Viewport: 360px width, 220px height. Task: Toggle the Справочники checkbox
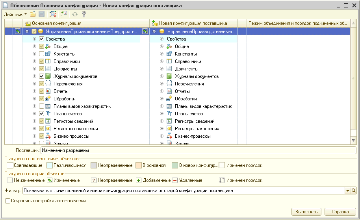coord(41,61)
